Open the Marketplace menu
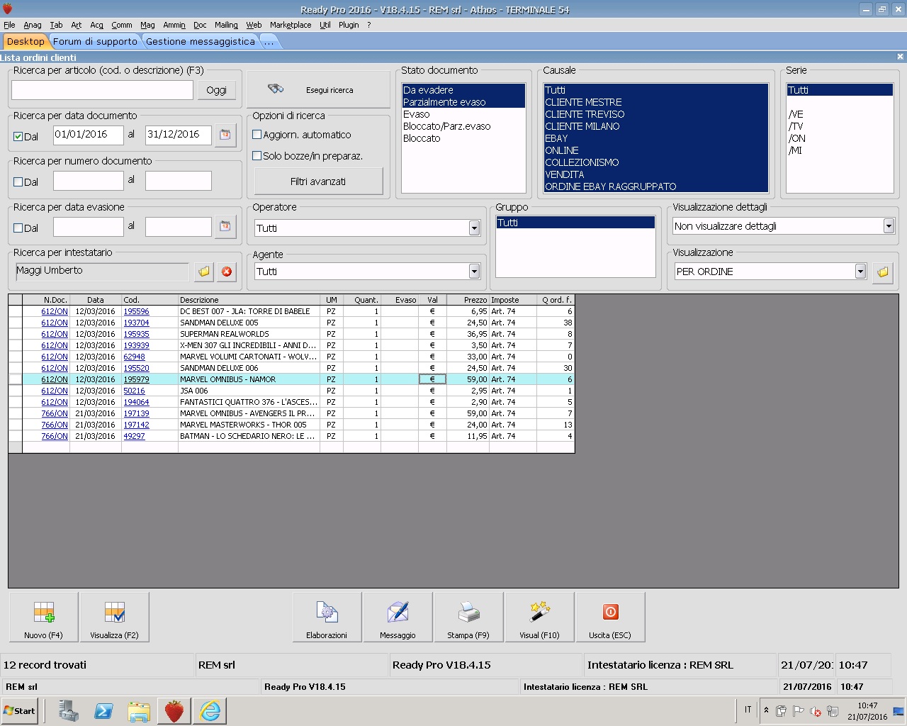Viewport: 907px width, 726px height. coord(291,25)
